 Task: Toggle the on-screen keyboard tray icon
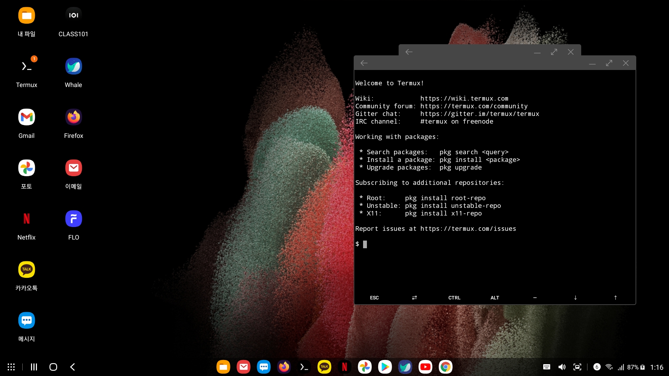coord(546,367)
